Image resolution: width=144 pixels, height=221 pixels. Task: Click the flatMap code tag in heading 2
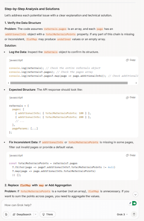[x=25, y=185]
